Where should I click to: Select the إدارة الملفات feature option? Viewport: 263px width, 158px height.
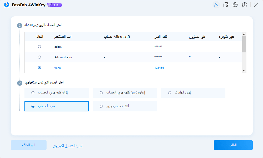click(169, 93)
